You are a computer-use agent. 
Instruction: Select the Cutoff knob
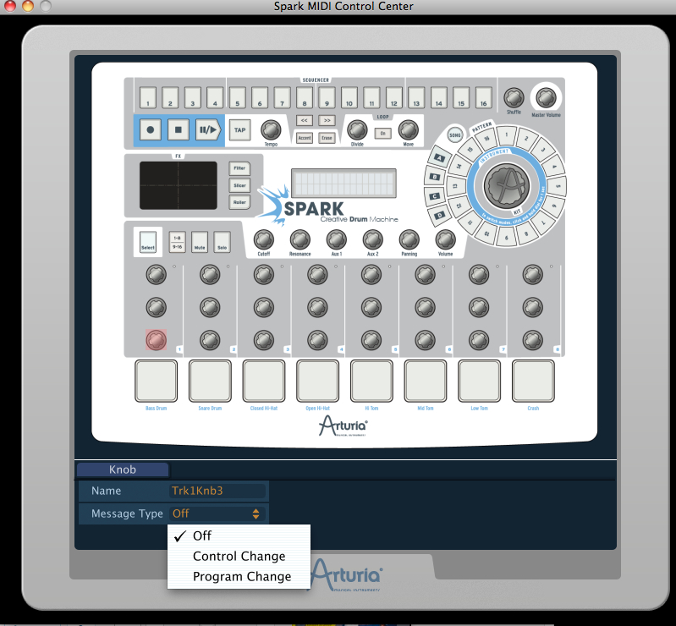click(264, 239)
